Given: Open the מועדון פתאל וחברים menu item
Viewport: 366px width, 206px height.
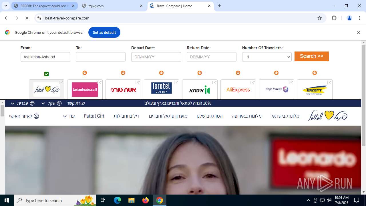Looking at the screenshot, I should tap(168, 116).
